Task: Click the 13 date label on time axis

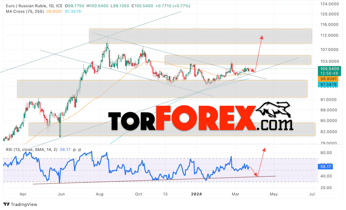Action: point(165,194)
